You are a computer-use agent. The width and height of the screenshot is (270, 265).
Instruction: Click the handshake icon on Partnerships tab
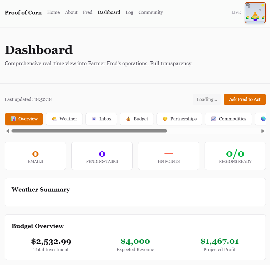click(165, 119)
